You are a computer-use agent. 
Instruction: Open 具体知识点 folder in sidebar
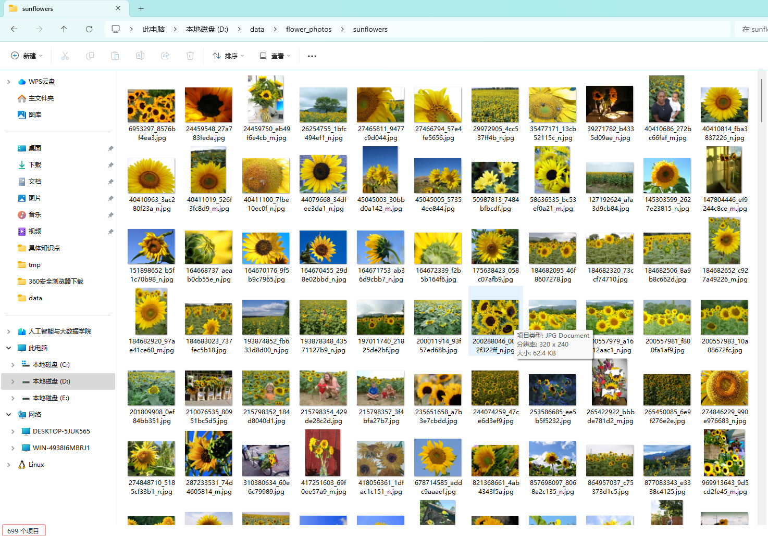[x=44, y=248]
